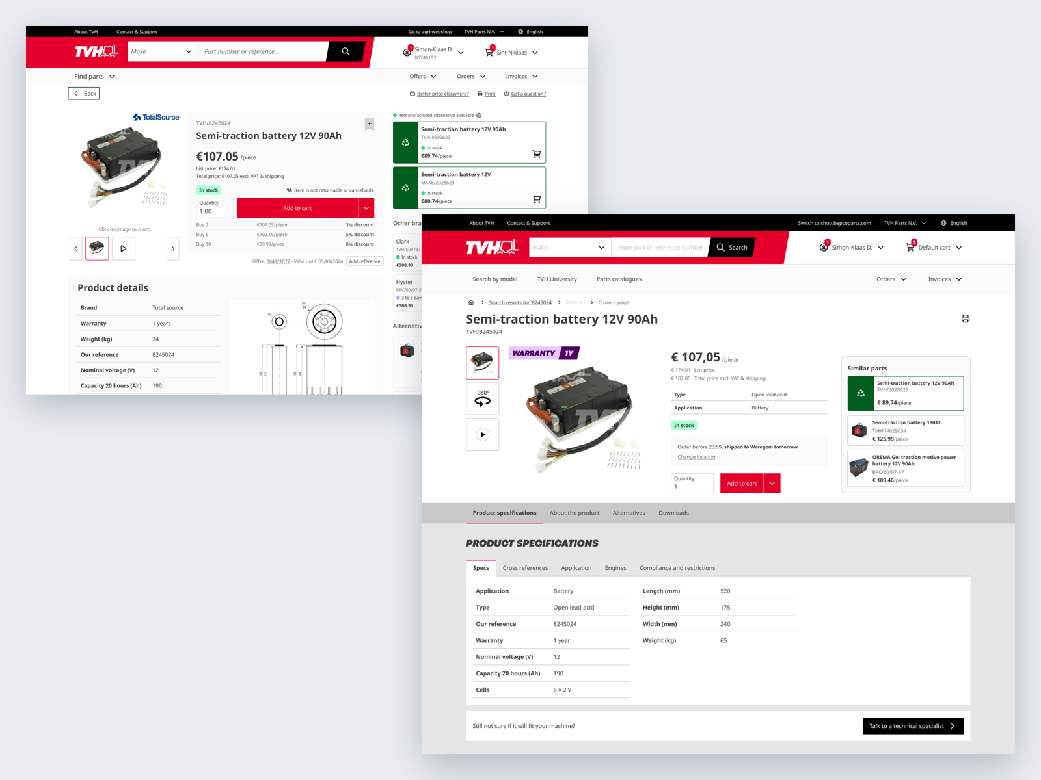Viewport: 1041px width, 780px height.
Task: Expand Add to cart options in front window
Action: point(772,483)
